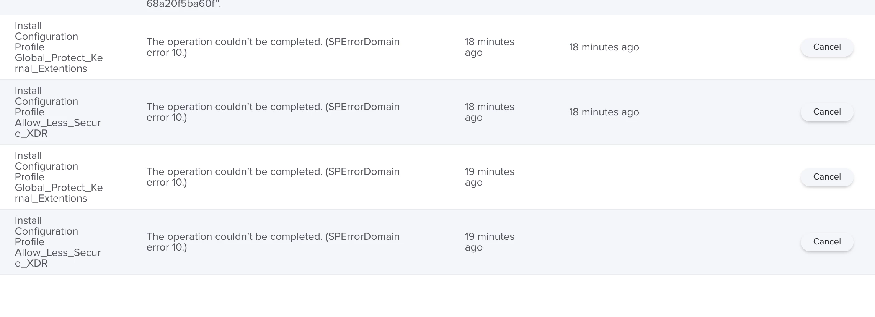Click '19 minutes ago' in last Allow_Less_Secure_XDR row
Viewport: 875px width, 317px height.
(490, 242)
